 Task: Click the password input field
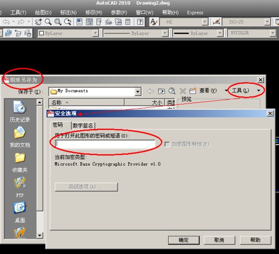click(105, 144)
